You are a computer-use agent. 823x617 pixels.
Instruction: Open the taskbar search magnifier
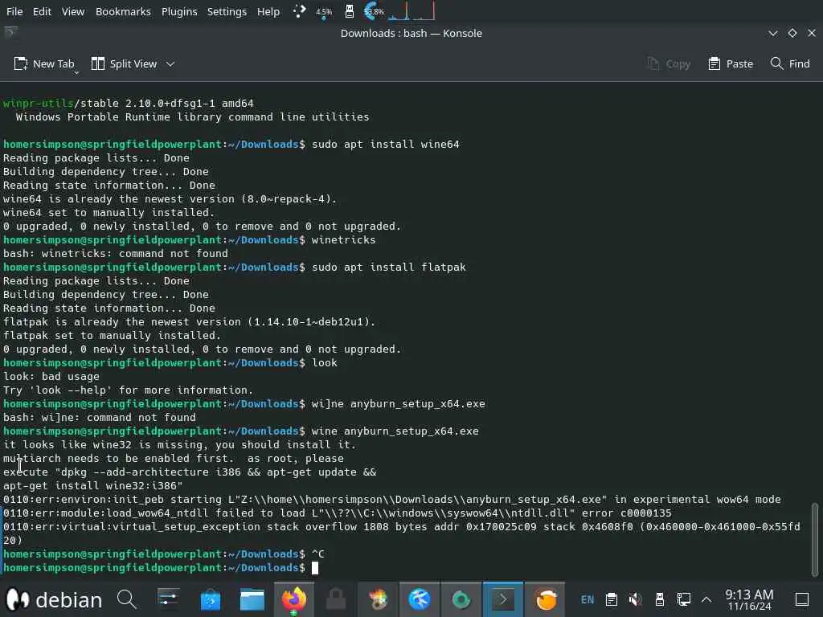(126, 599)
